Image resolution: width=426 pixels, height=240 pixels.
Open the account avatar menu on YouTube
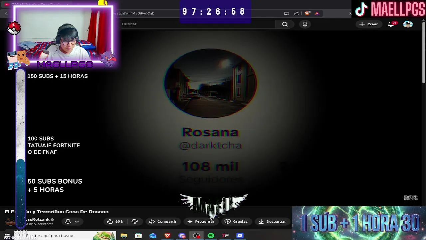408,24
